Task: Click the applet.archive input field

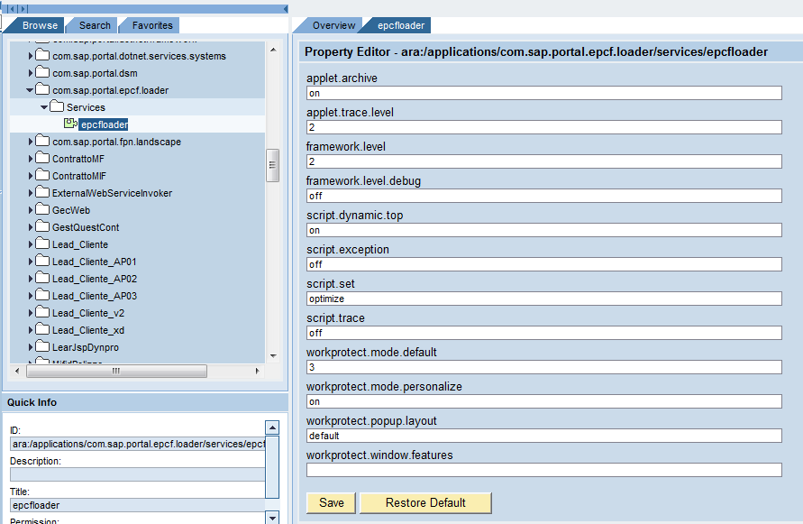Action: pyautogui.click(x=543, y=93)
